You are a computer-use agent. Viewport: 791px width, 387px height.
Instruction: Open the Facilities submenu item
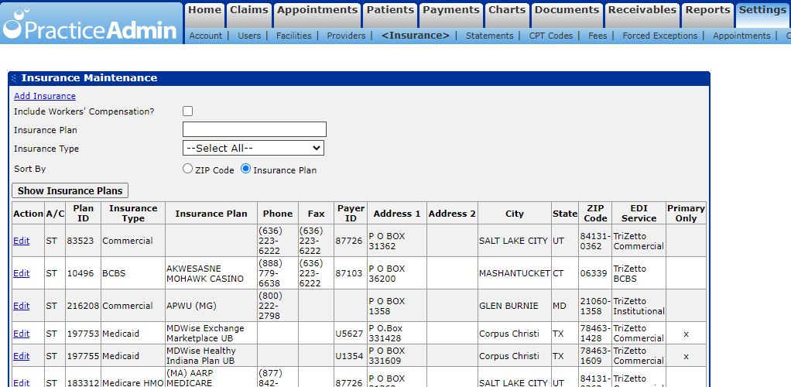293,36
